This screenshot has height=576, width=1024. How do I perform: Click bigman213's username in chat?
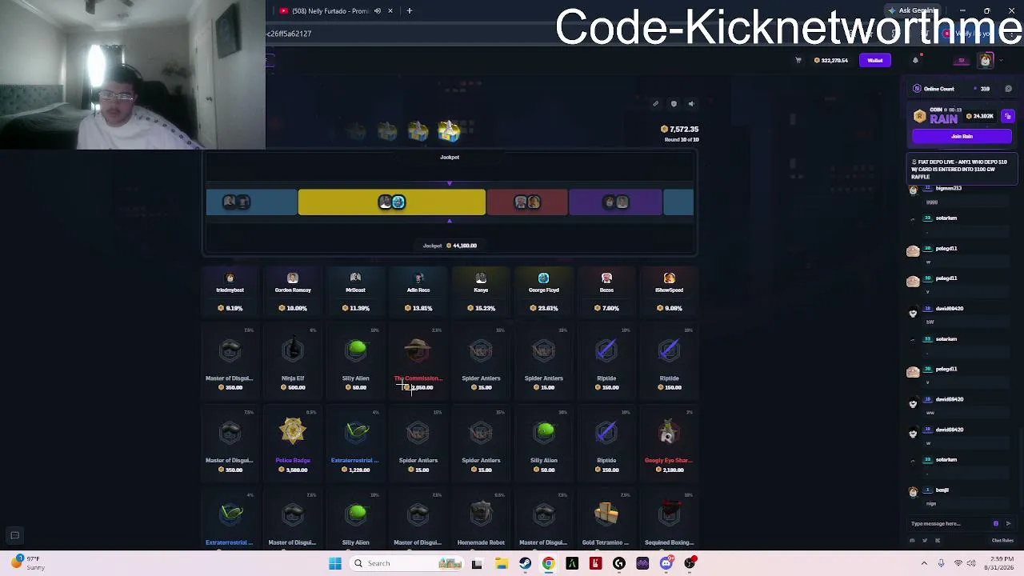949,188
